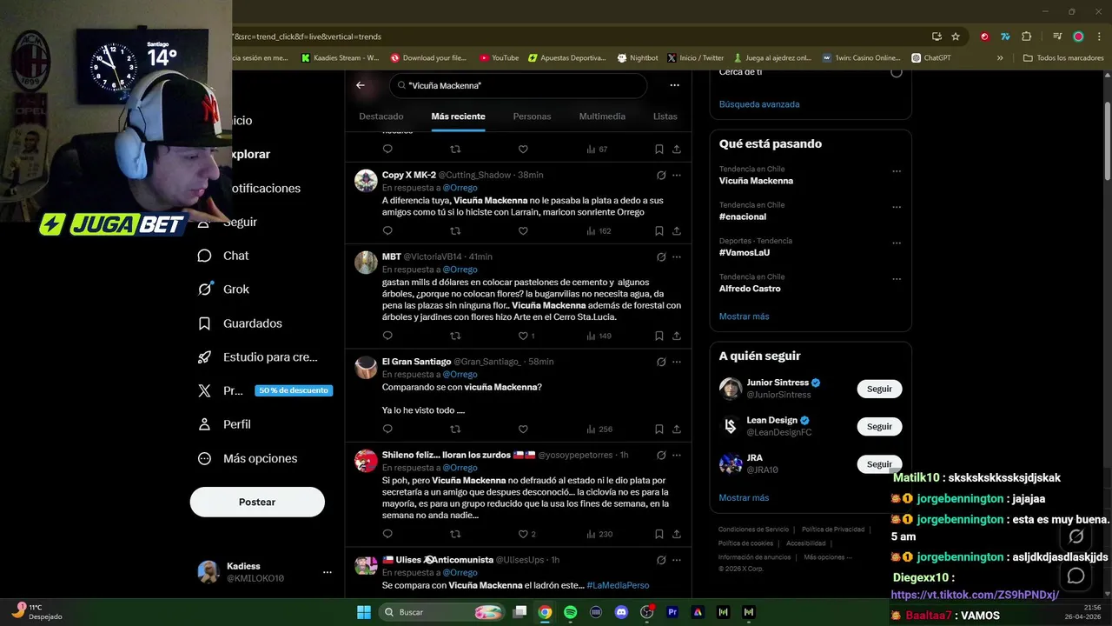Open the Chat section in the sidebar
The height and width of the screenshot is (626, 1112).
tap(223, 256)
